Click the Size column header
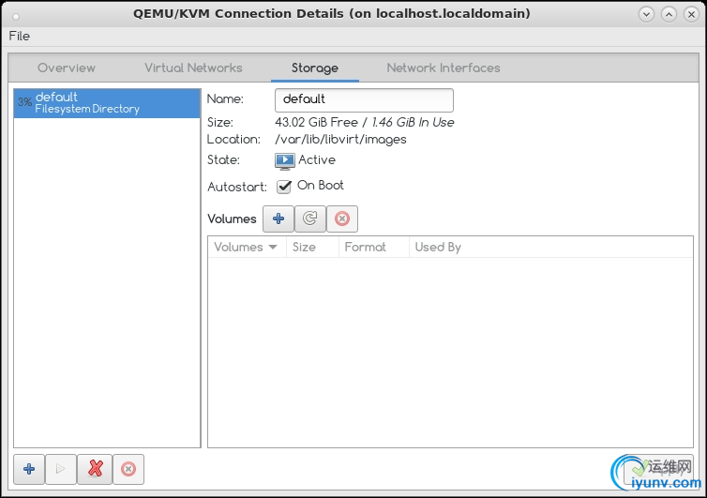The width and height of the screenshot is (707, 498). click(312, 247)
